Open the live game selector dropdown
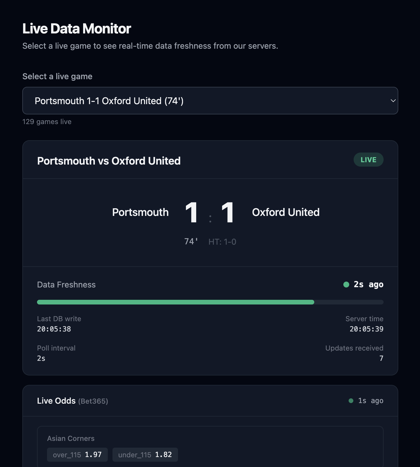 pos(210,101)
